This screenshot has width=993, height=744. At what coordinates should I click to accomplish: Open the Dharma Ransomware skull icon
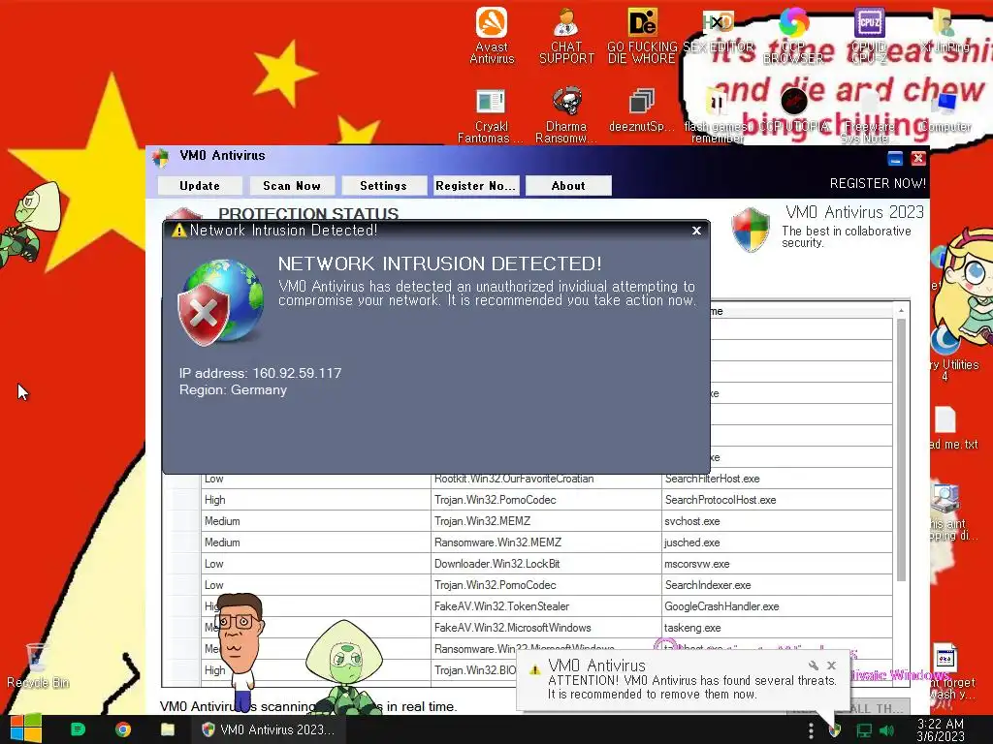(566, 115)
